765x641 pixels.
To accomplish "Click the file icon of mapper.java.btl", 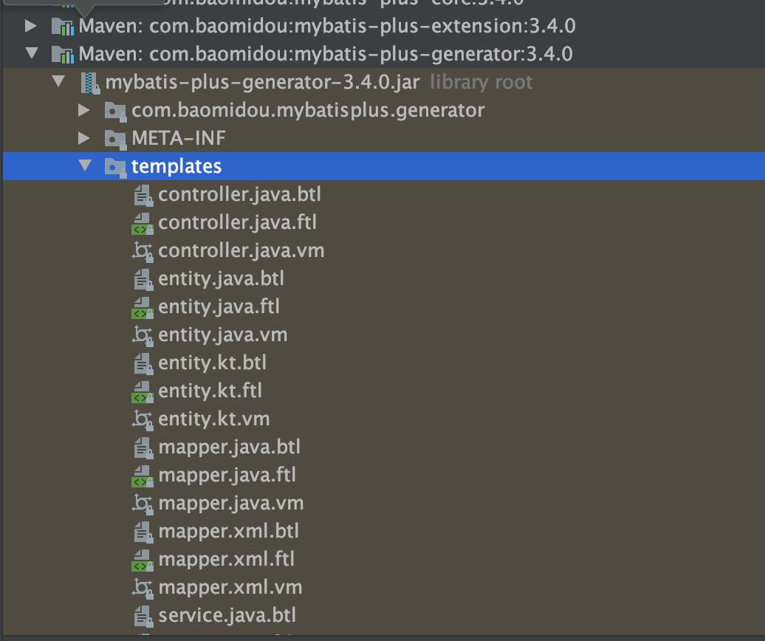I will (x=143, y=448).
